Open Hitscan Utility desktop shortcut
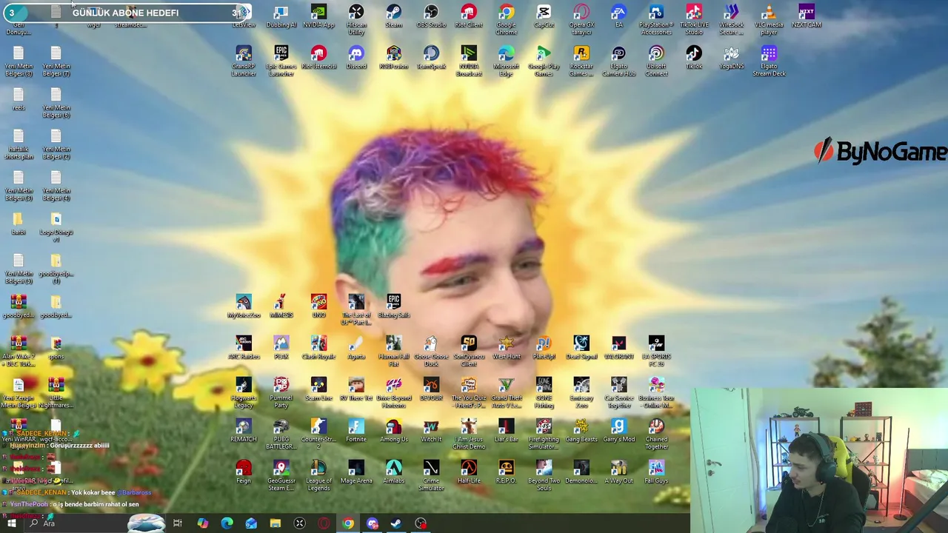 (x=356, y=20)
